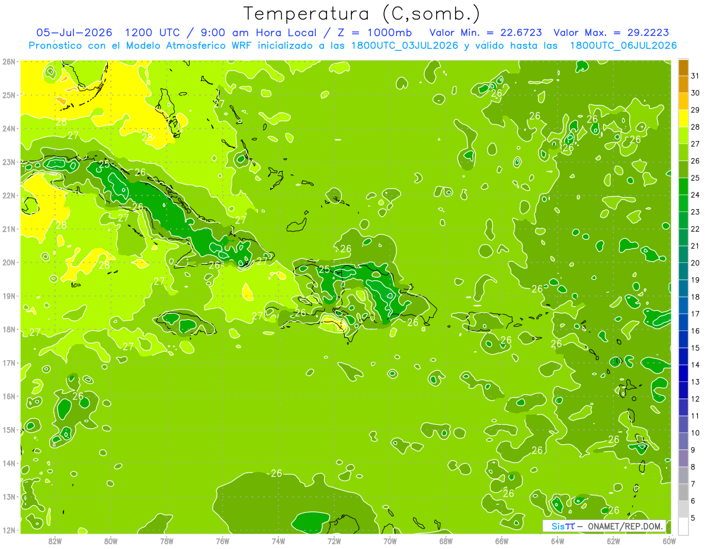Click the dark blue 14–15 color scale swatch
This screenshot has width=711, height=549.
click(x=683, y=357)
